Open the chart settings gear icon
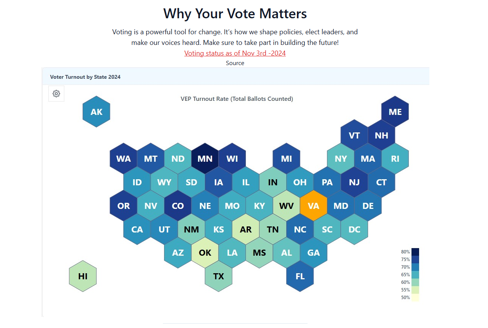488x328 pixels. click(x=56, y=93)
